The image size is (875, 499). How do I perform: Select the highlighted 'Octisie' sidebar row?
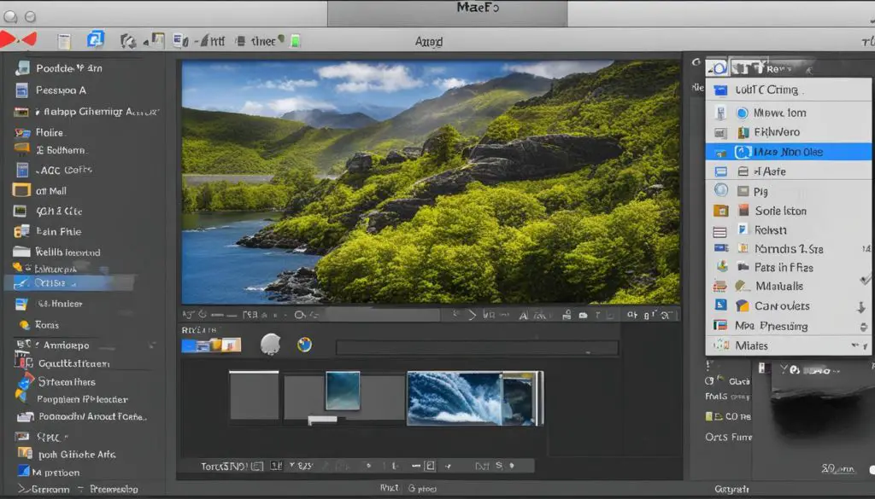[69, 283]
